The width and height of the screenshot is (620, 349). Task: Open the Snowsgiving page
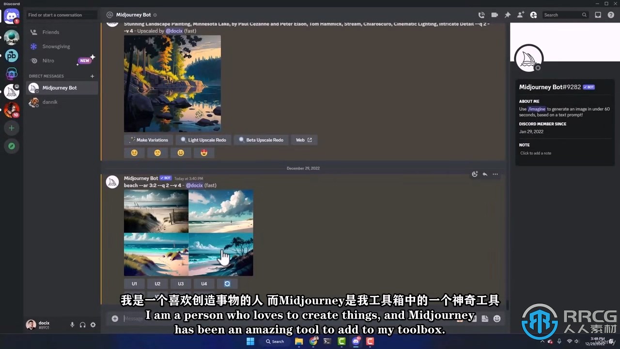(62, 47)
